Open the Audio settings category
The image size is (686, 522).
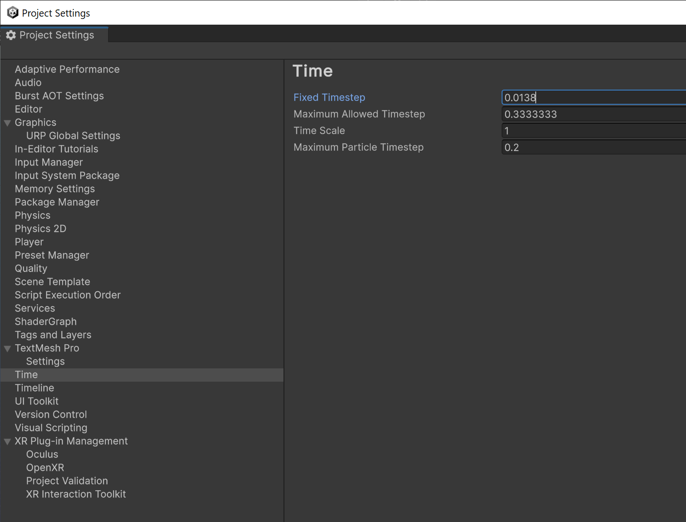[28, 82]
